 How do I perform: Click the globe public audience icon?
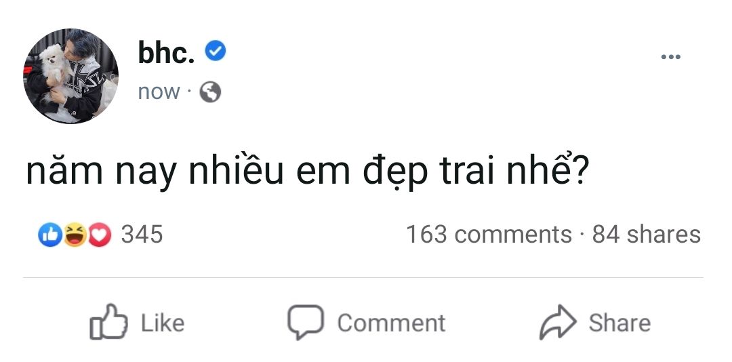coord(210,92)
